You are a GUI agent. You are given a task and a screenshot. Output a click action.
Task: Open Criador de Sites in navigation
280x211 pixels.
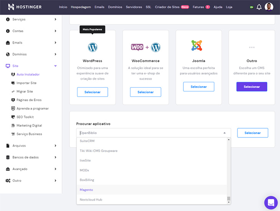click(167, 7)
